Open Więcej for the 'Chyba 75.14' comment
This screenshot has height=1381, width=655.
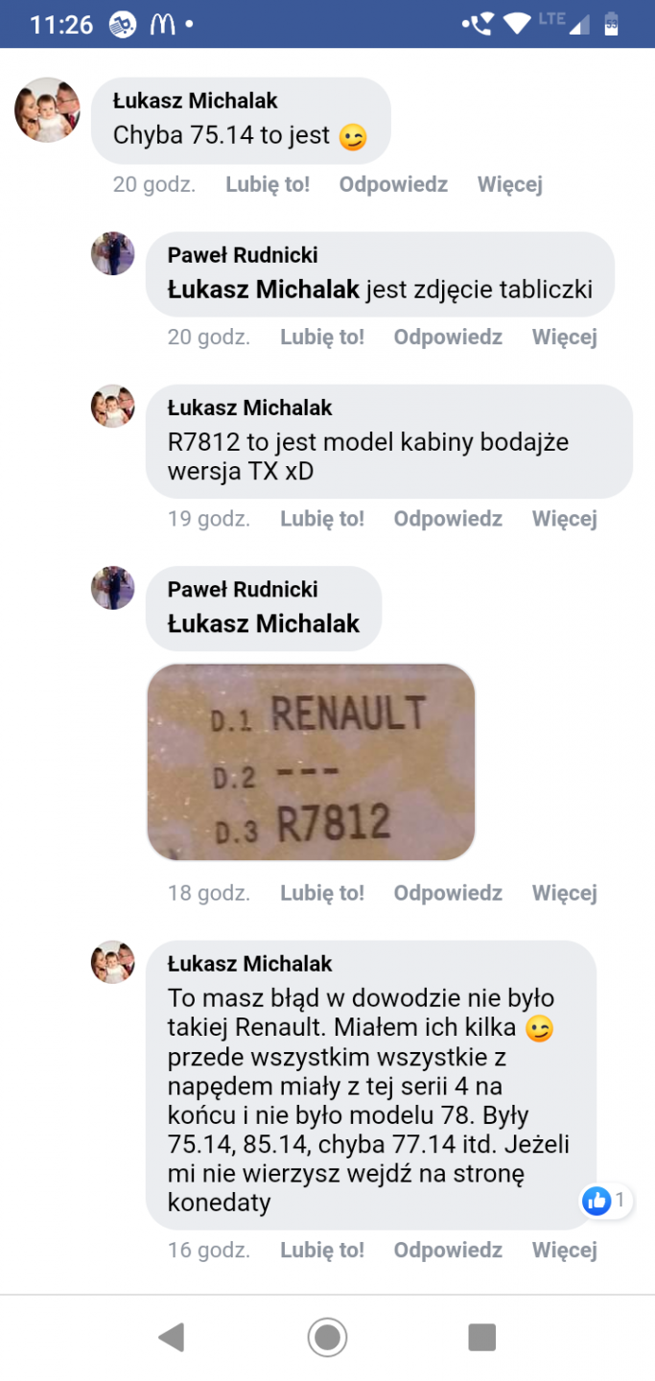tap(510, 184)
